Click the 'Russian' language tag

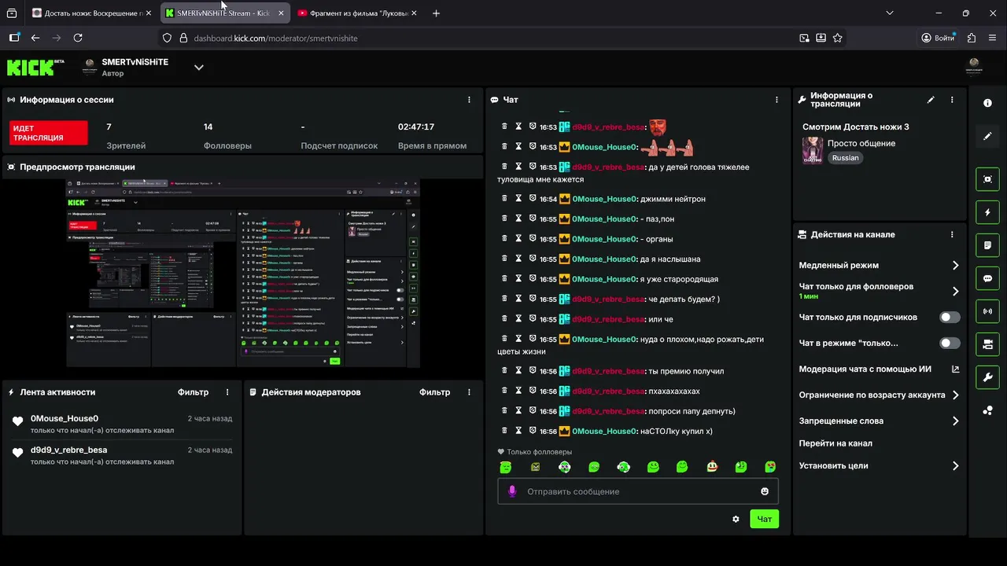tap(846, 158)
